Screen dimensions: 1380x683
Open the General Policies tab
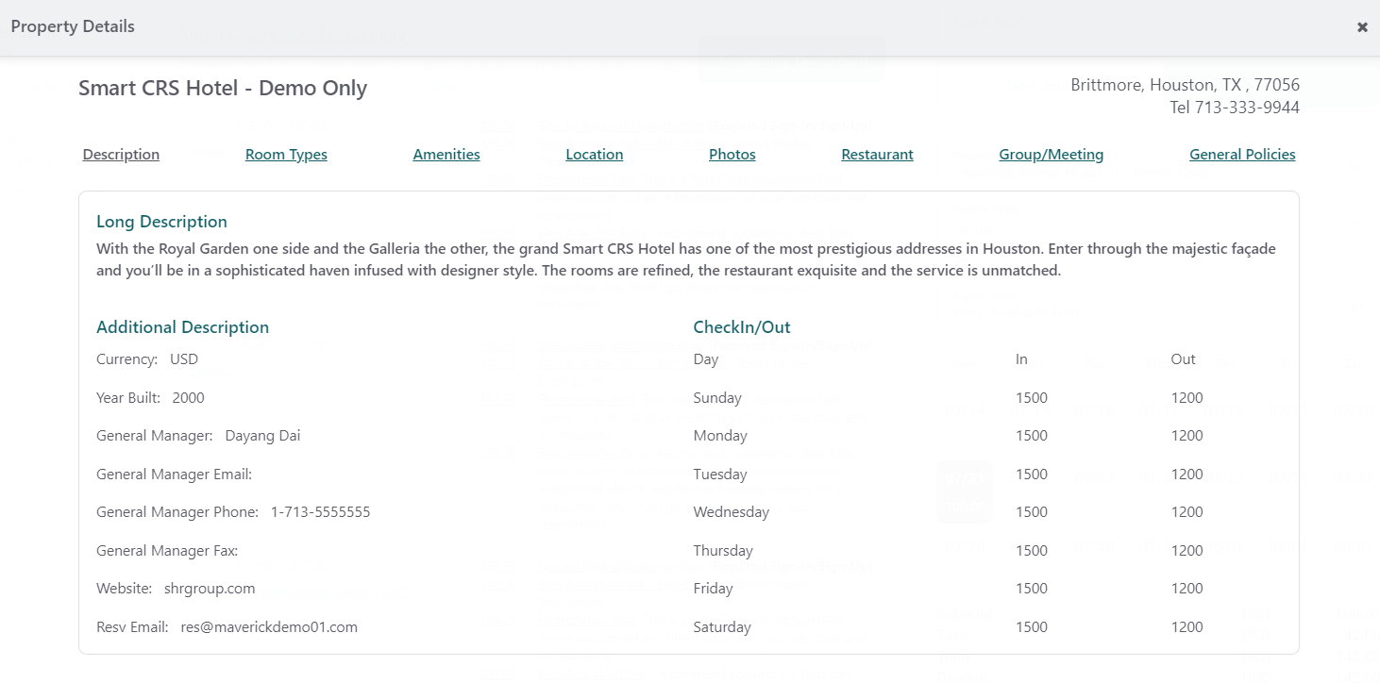pos(1242,155)
